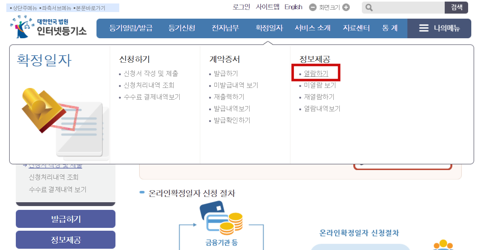Open 등기열람/발급 main menu

131,28
